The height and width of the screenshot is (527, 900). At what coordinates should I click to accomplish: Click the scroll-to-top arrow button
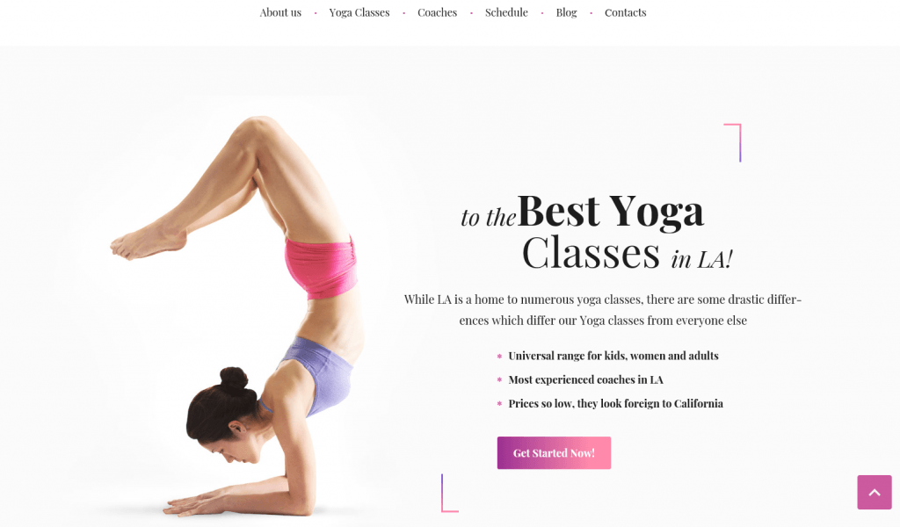click(875, 492)
